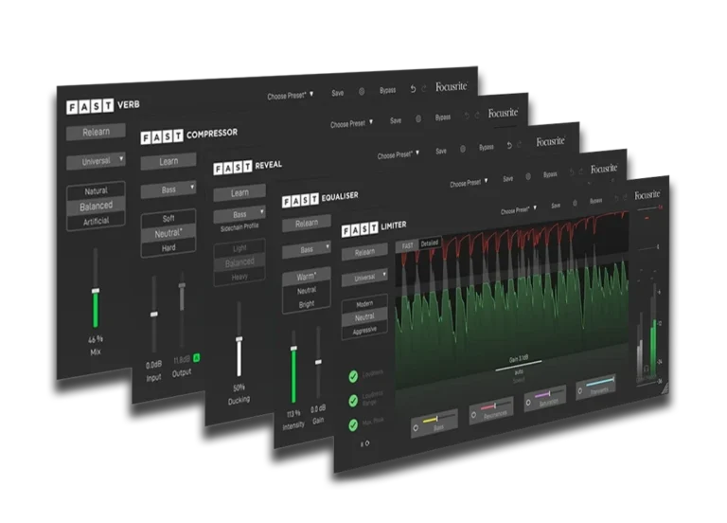Select Artificial flavour in FAST Verb
Image resolution: width=727 pixels, height=523 pixels.
tap(96, 221)
